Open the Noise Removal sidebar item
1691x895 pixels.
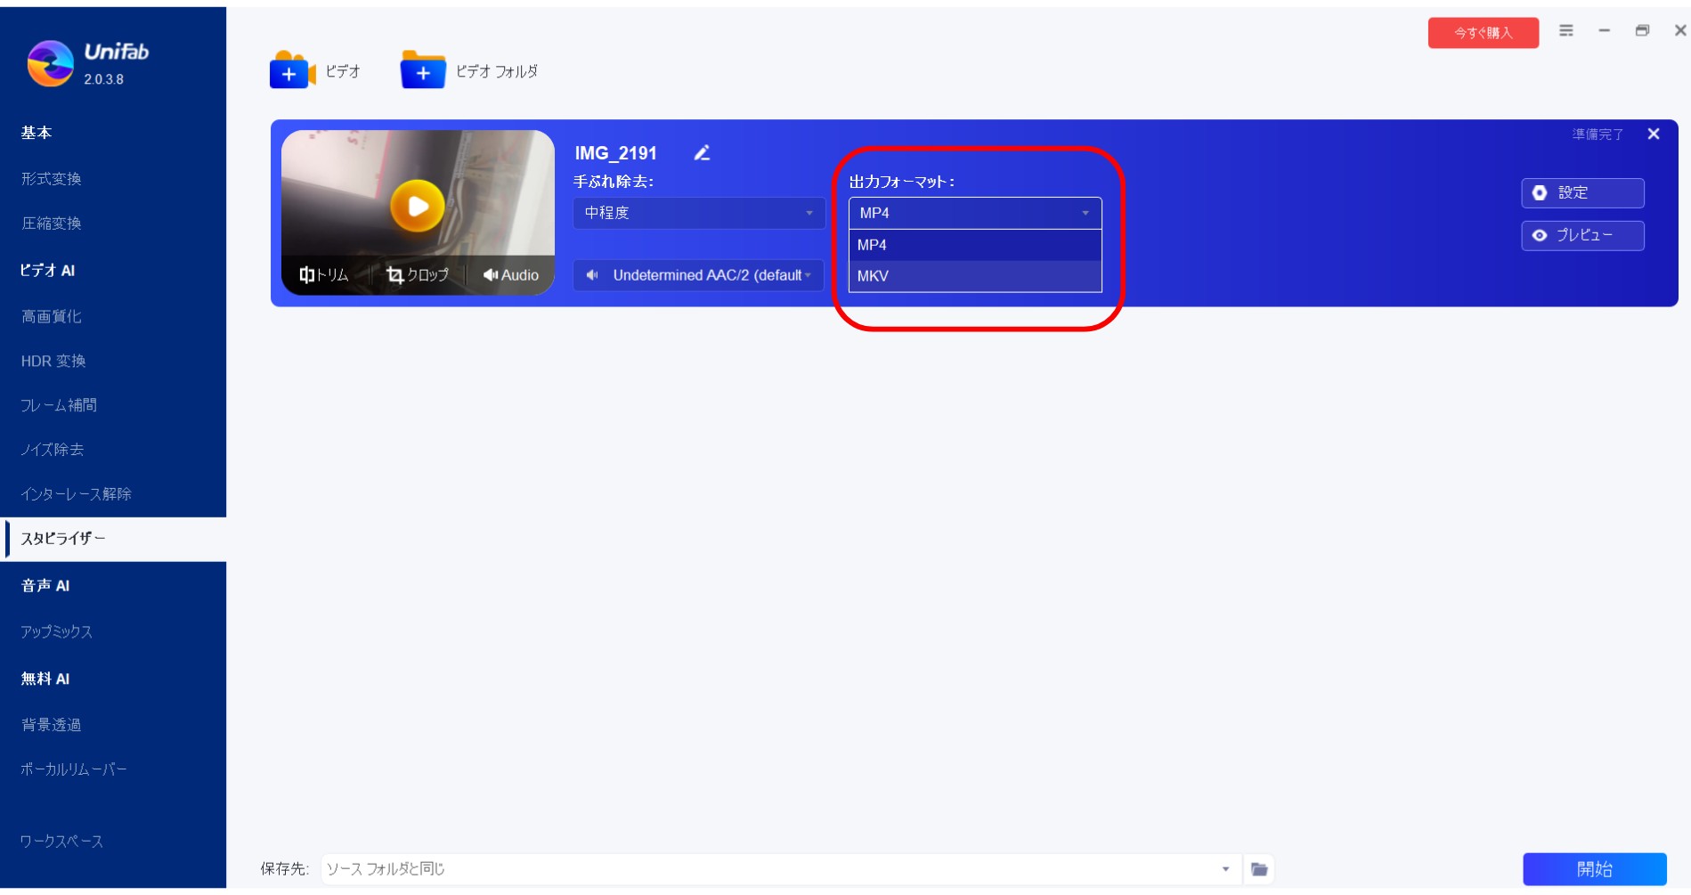[x=53, y=450]
